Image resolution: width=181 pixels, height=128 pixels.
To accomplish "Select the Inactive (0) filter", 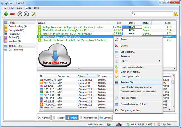I will [x=20, y=41].
